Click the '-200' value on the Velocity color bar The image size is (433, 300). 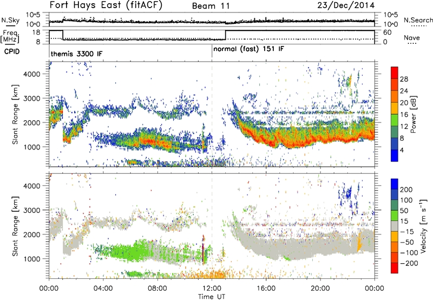click(x=409, y=263)
